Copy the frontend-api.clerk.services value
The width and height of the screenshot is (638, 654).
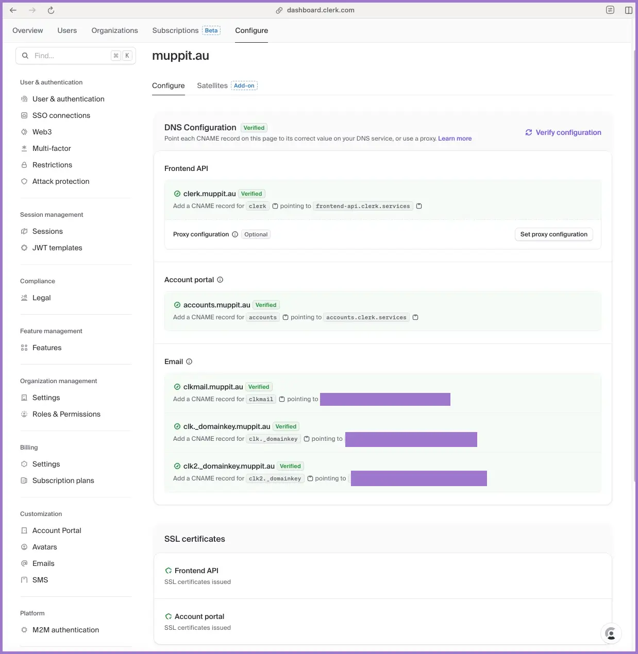[419, 206]
